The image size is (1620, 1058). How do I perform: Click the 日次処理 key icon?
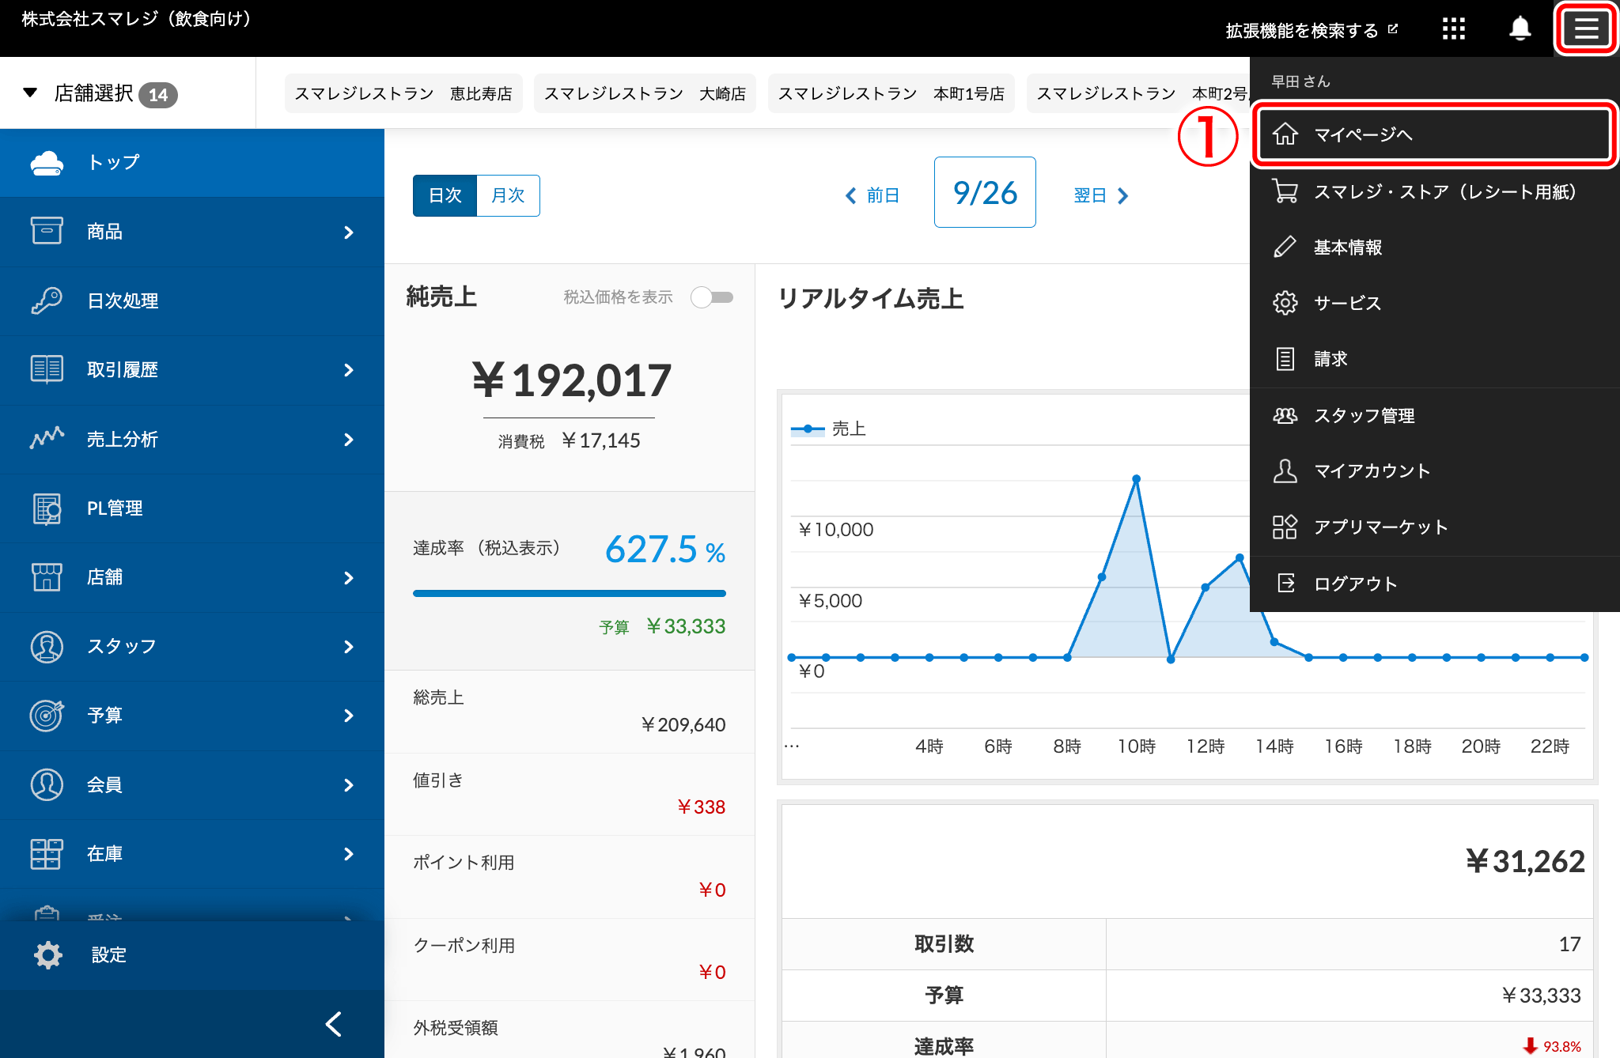47,300
